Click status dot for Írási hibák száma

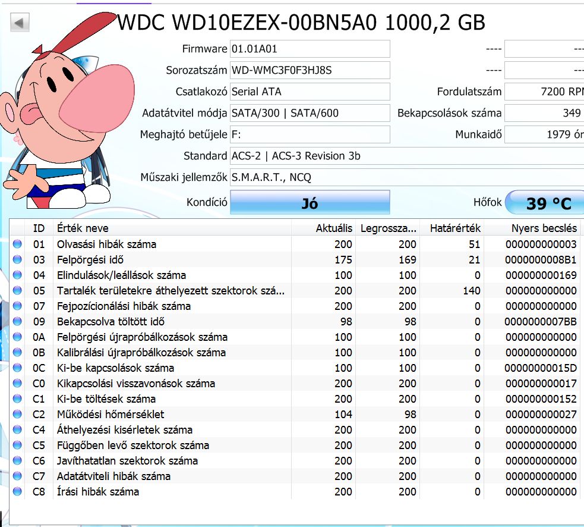click(x=17, y=491)
